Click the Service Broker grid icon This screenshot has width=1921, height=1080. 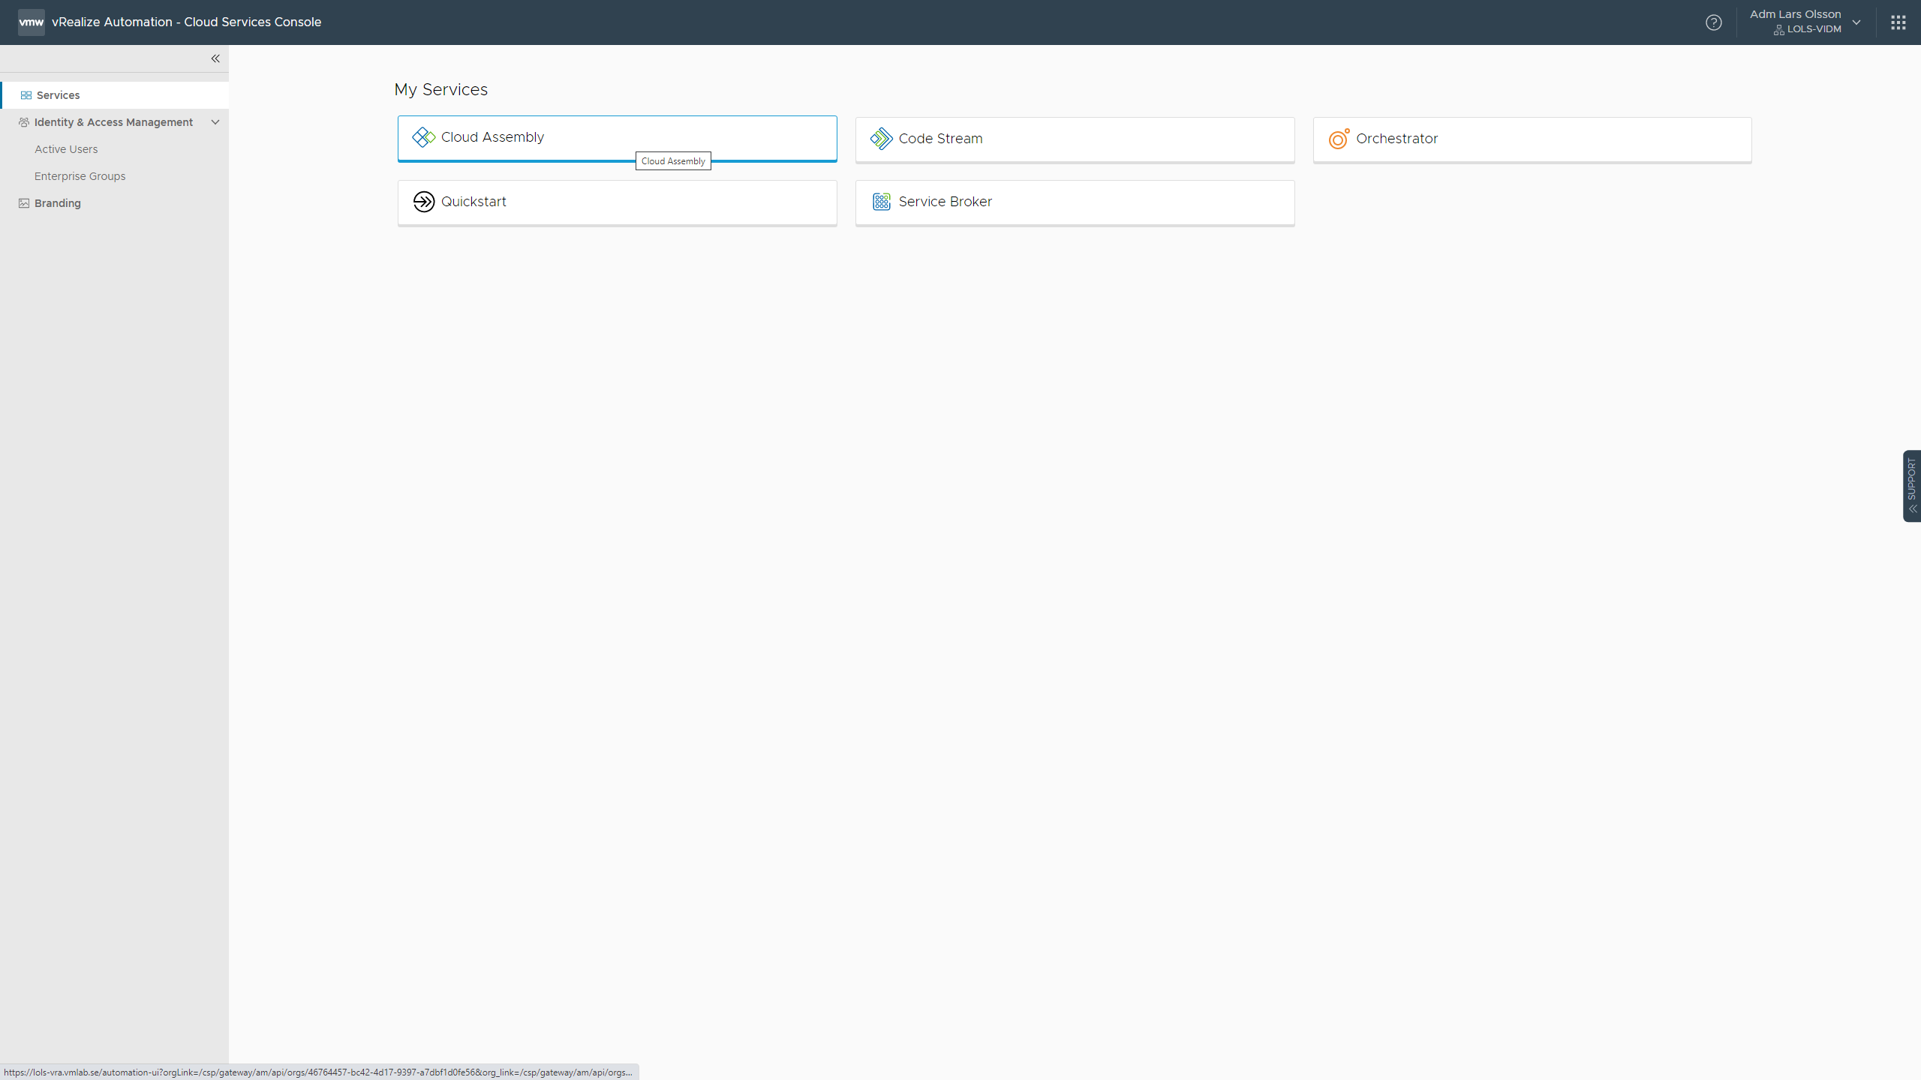click(x=882, y=202)
